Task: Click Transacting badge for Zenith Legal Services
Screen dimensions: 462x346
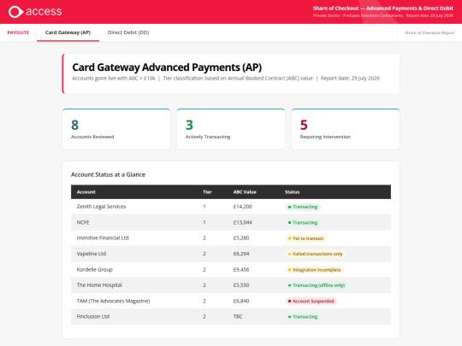Action: (303, 207)
